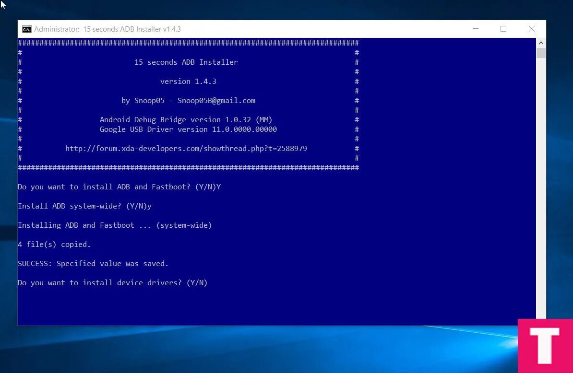Open the console system menu icon

[x=27, y=29]
